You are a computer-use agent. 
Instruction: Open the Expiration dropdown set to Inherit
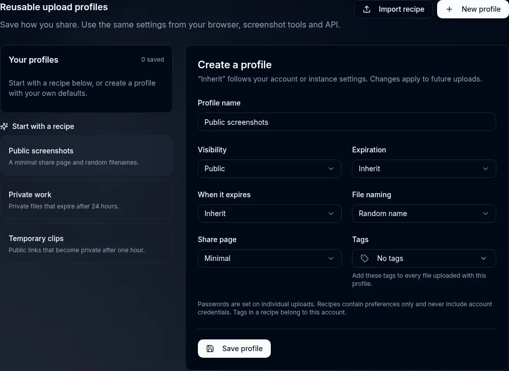(x=424, y=169)
